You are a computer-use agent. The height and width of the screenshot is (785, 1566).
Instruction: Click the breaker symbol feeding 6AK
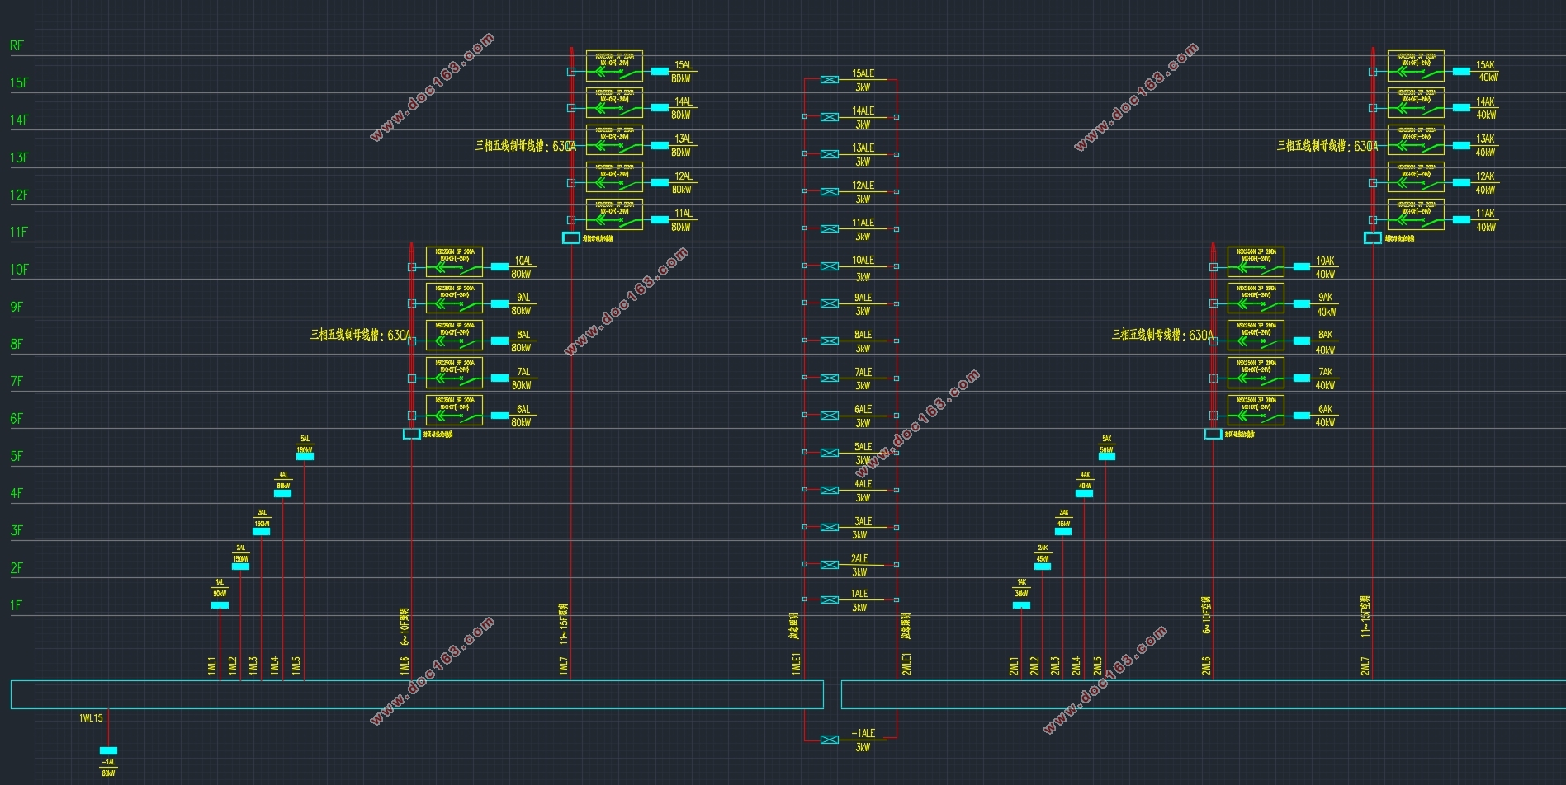tap(1256, 411)
